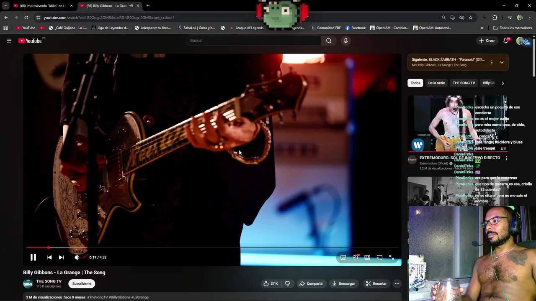This screenshot has height=301, width=536.
Task: Open the apps grid in bookmarks bar
Action: 5,28
